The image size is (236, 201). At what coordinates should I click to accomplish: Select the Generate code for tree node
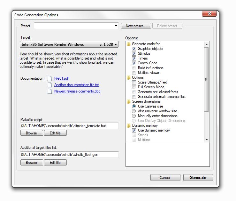coord(146,44)
